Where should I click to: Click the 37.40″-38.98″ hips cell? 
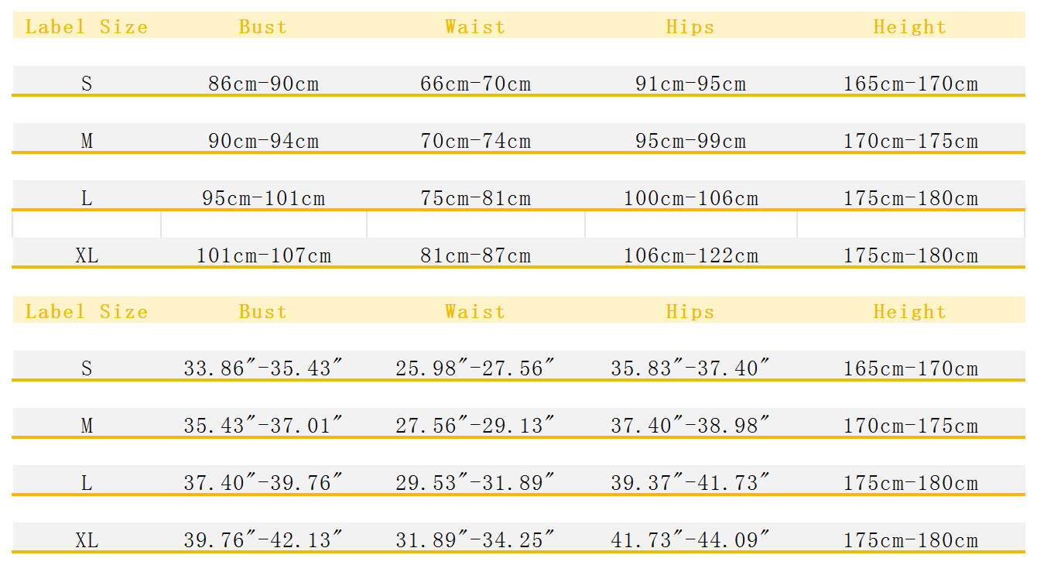coord(690,426)
